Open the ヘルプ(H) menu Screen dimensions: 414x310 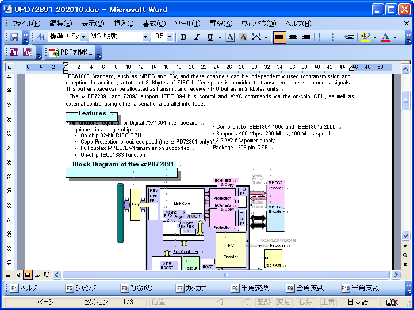298,24
